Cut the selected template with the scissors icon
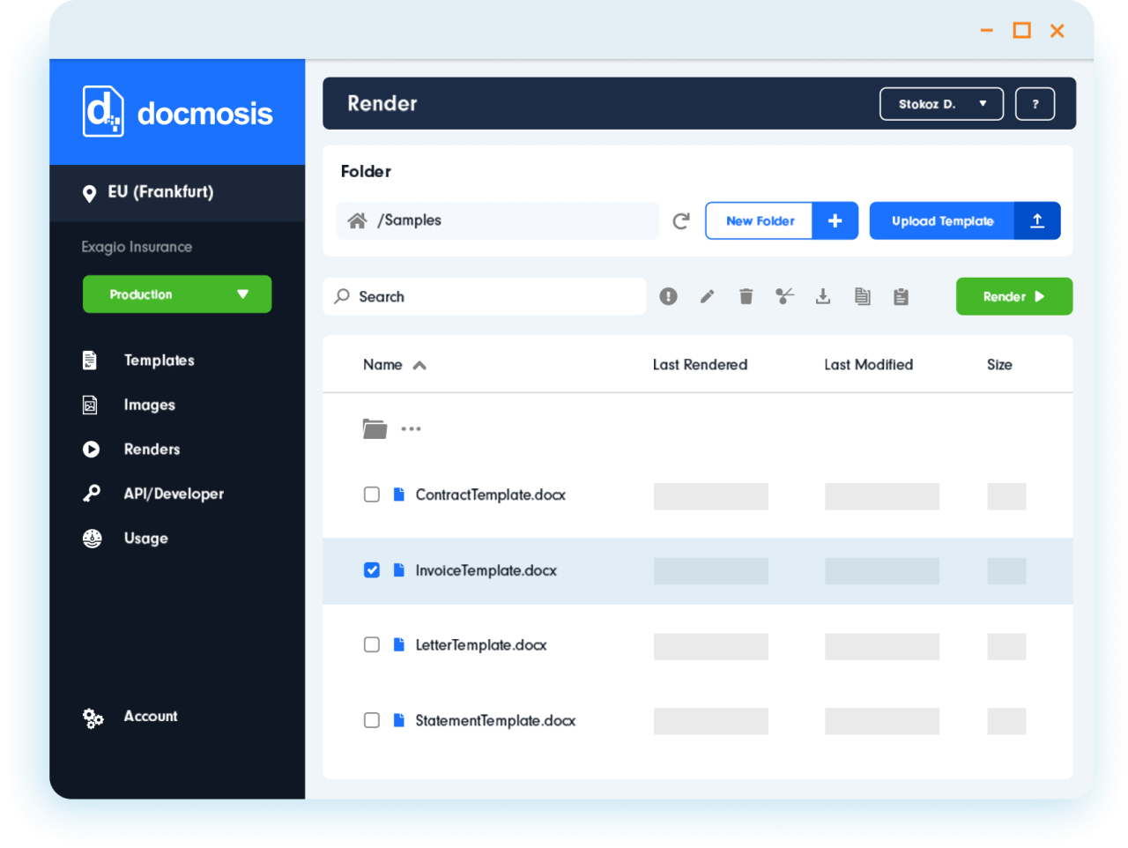This screenshot has width=1128, height=848. click(784, 296)
